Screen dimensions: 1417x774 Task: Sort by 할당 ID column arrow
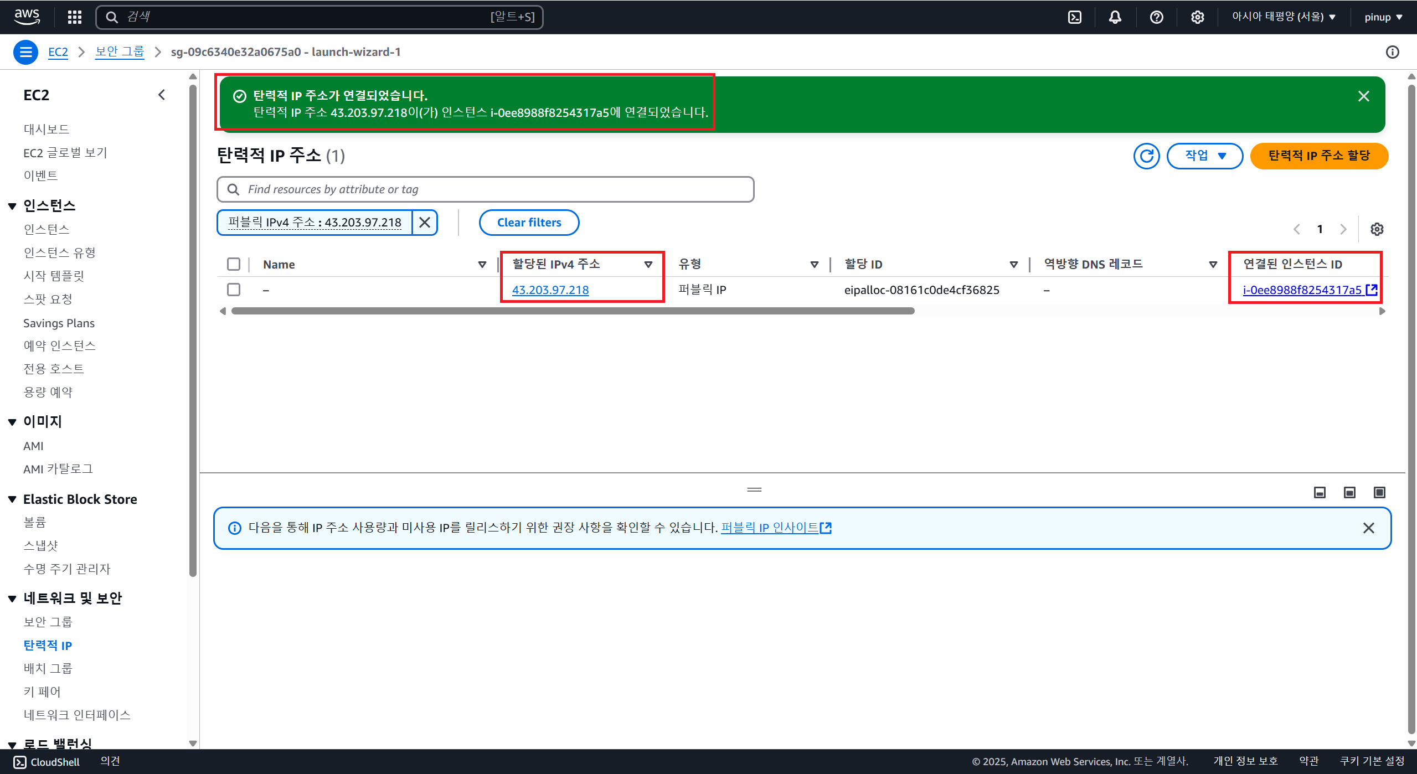(x=1013, y=265)
